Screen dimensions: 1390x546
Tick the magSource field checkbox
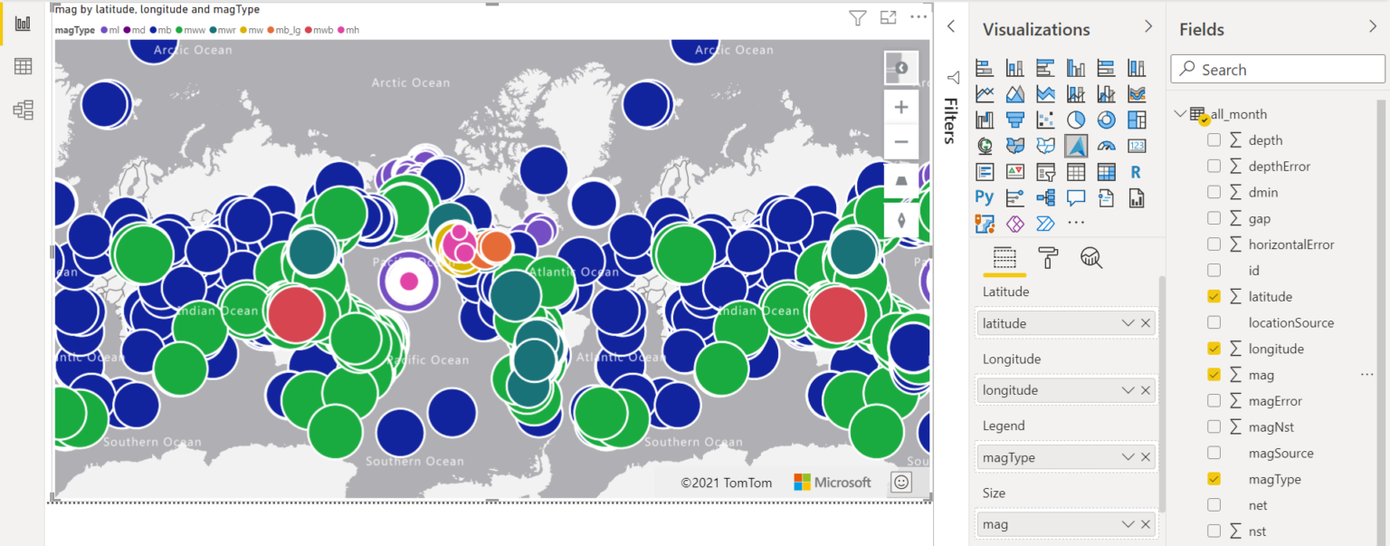point(1214,453)
